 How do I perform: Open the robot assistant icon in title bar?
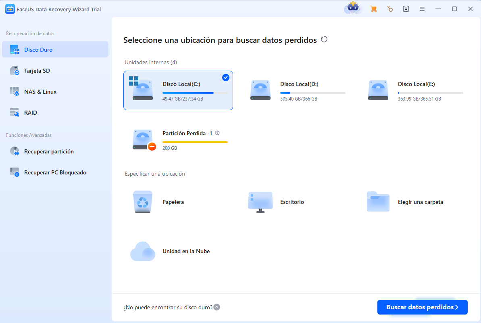coord(353,8)
